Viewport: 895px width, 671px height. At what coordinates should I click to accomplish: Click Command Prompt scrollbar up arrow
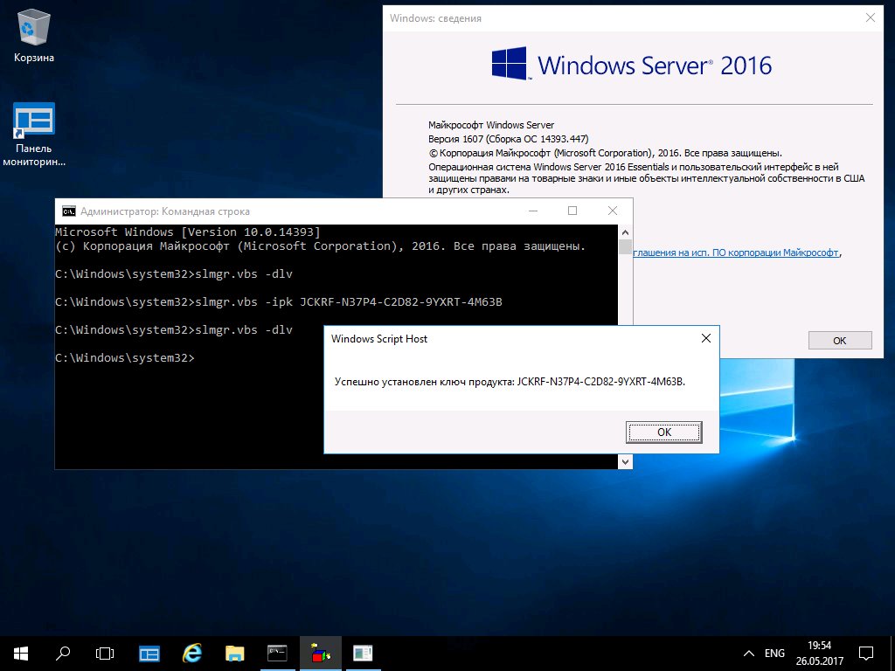click(x=625, y=232)
